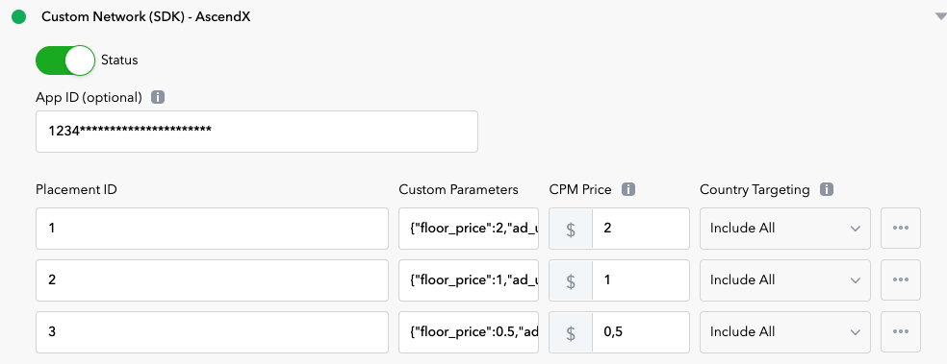Open Country Targeting dropdown for placement 1
Image resolution: width=947 pixels, height=364 pixels.
(x=785, y=229)
